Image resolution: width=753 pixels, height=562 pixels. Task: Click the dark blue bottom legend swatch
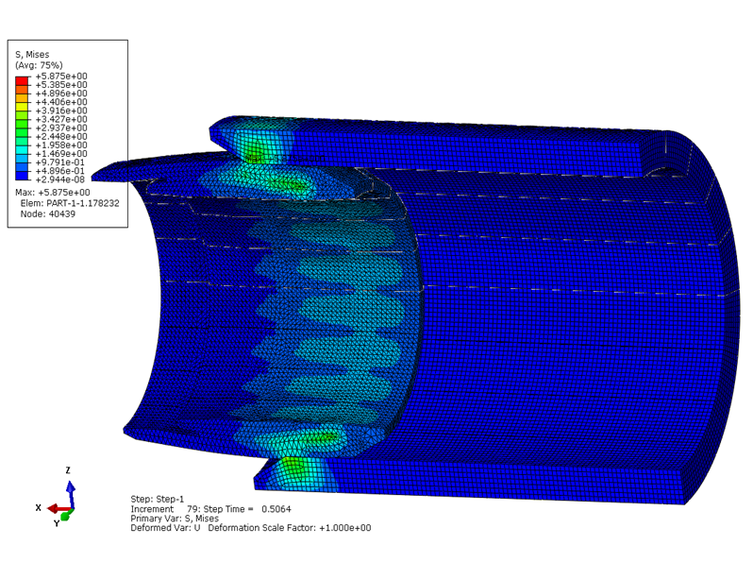pyautogui.click(x=22, y=176)
